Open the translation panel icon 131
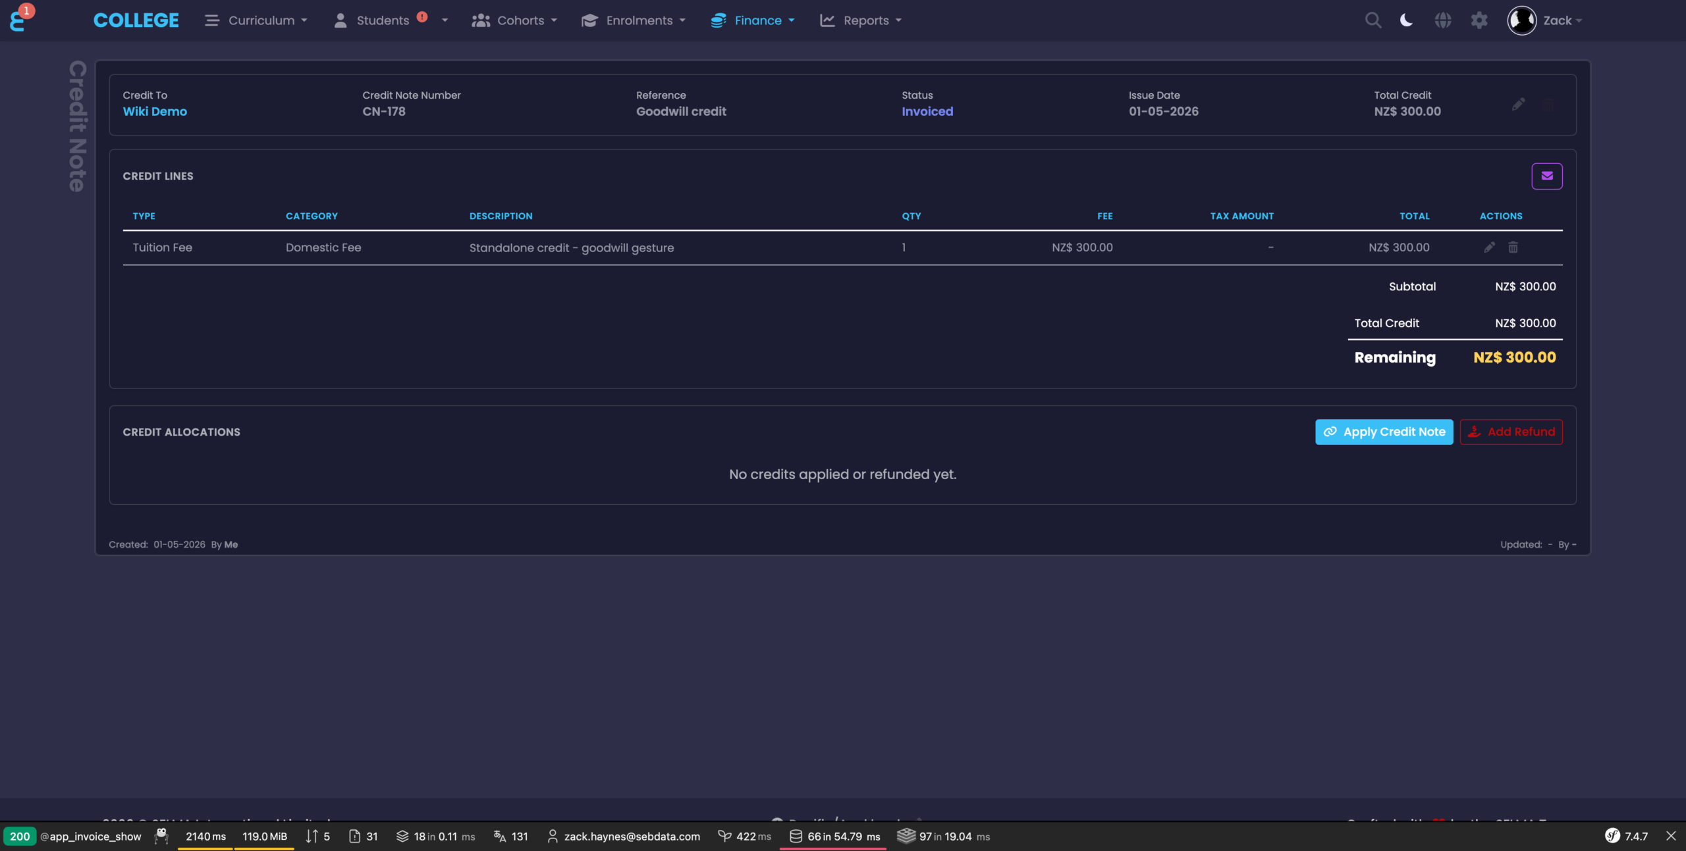Screen dimensions: 1686x851 pyautogui.click(x=510, y=837)
